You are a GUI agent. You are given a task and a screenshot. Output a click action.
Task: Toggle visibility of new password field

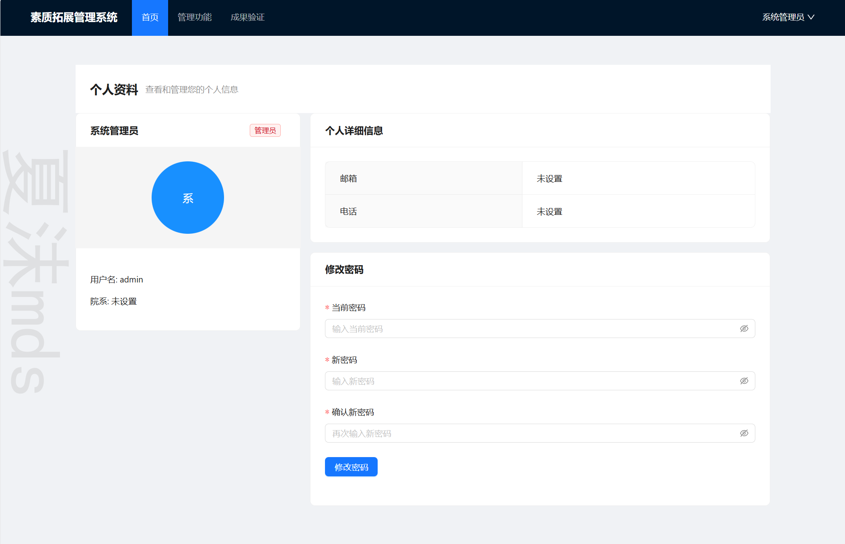[744, 381]
